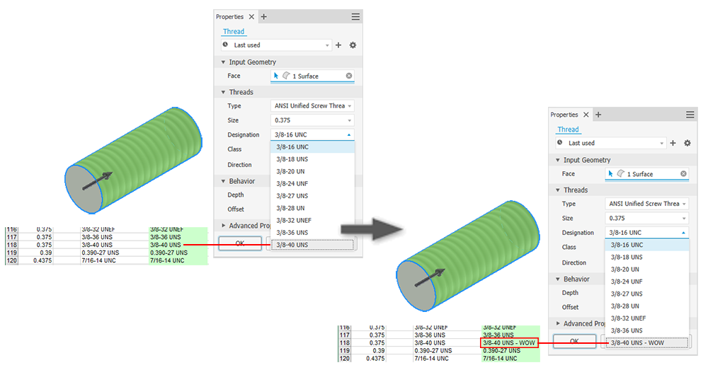Collapse the Threads section in right panel
The image size is (708, 370).
point(558,190)
